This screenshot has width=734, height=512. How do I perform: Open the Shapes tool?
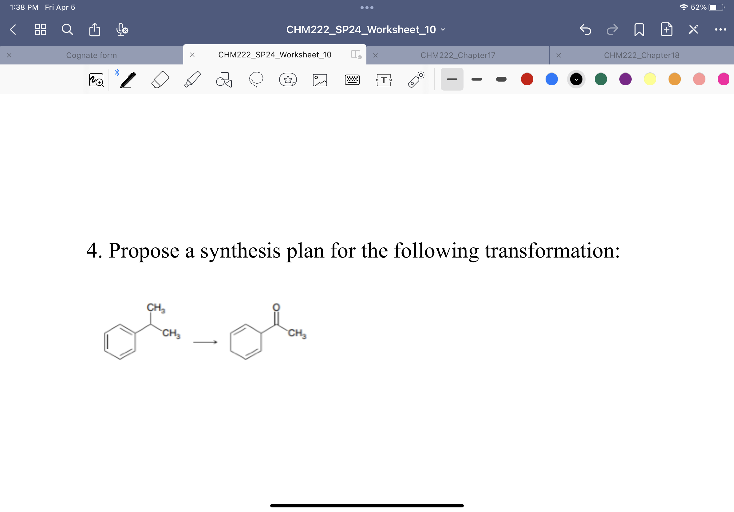pyautogui.click(x=224, y=79)
